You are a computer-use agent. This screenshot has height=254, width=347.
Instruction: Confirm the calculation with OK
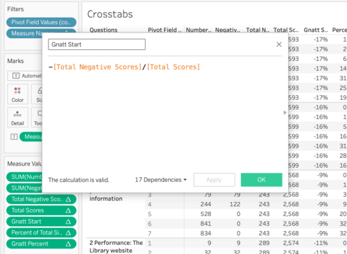pyautogui.click(x=262, y=180)
